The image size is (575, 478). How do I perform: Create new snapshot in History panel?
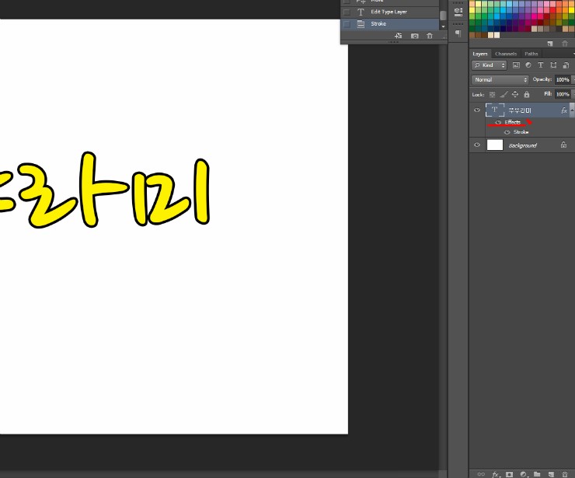(414, 36)
